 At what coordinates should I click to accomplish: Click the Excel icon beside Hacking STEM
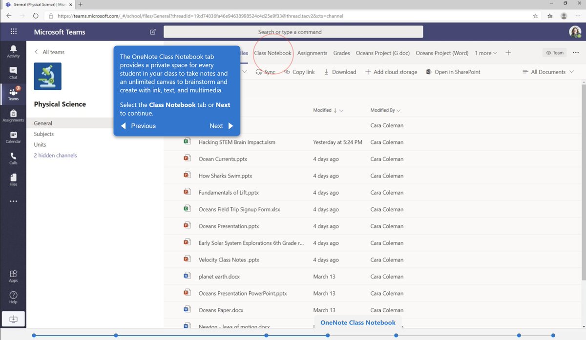click(x=187, y=142)
